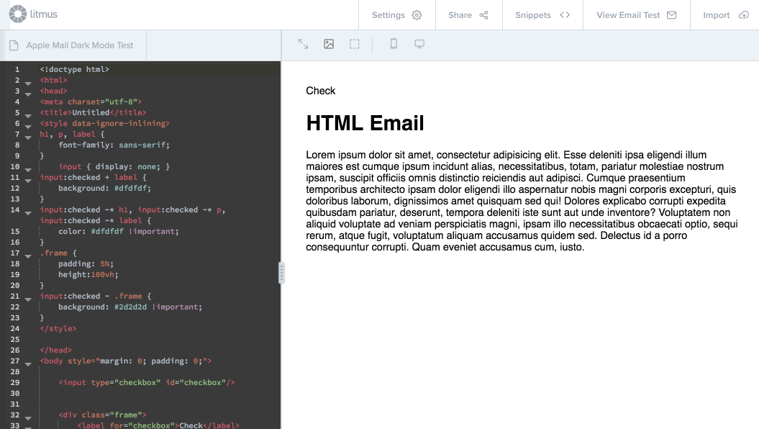759x429 pixels.
Task: Click the document icon beside Apple Mail tab
Action: 14,45
